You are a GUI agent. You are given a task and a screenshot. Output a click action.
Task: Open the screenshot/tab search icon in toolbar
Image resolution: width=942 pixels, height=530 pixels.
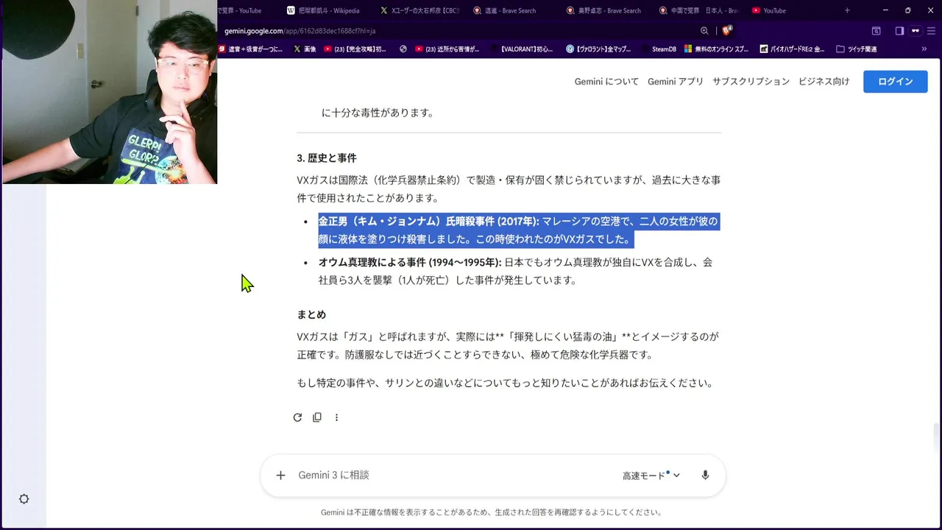pos(877,31)
